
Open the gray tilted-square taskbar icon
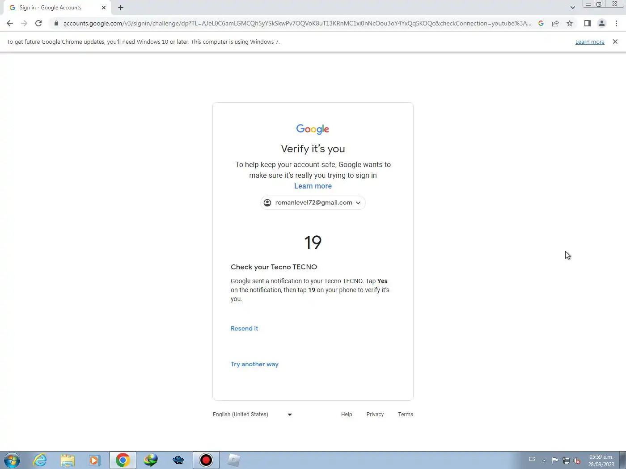coord(234,460)
